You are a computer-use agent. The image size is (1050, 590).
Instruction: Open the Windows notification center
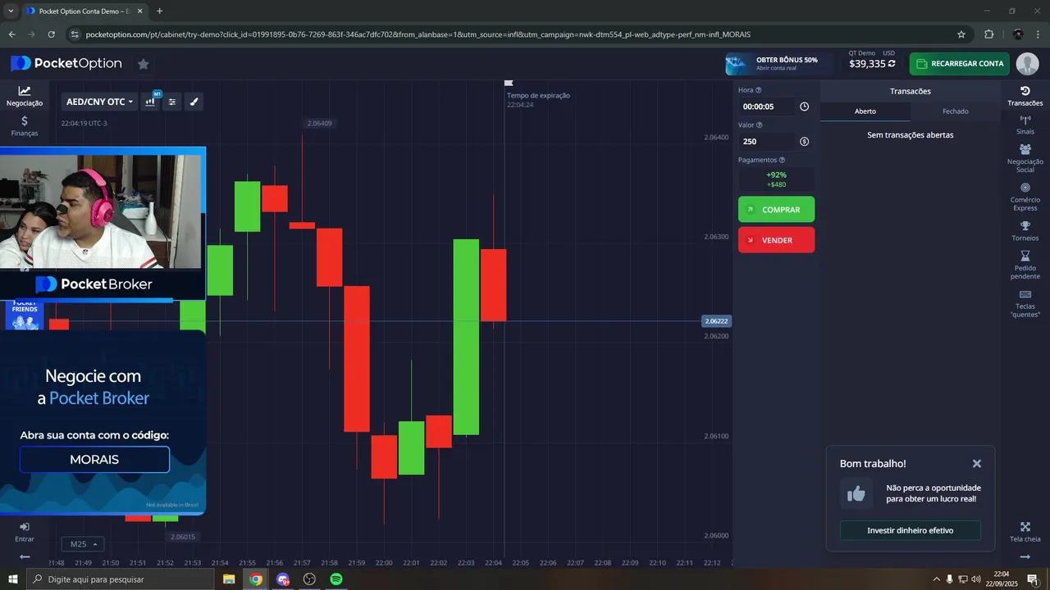(1033, 579)
